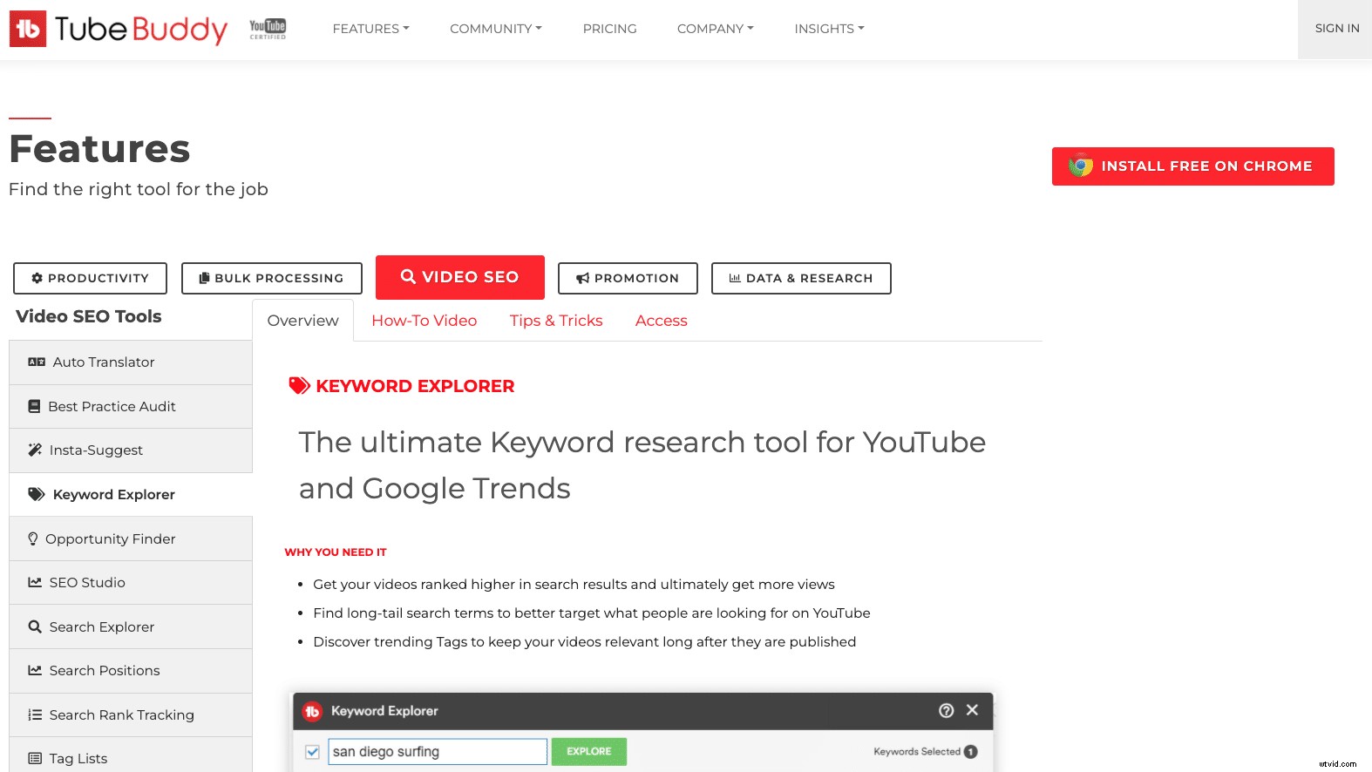
Task: Click Install Free on Chrome button
Action: point(1192,166)
